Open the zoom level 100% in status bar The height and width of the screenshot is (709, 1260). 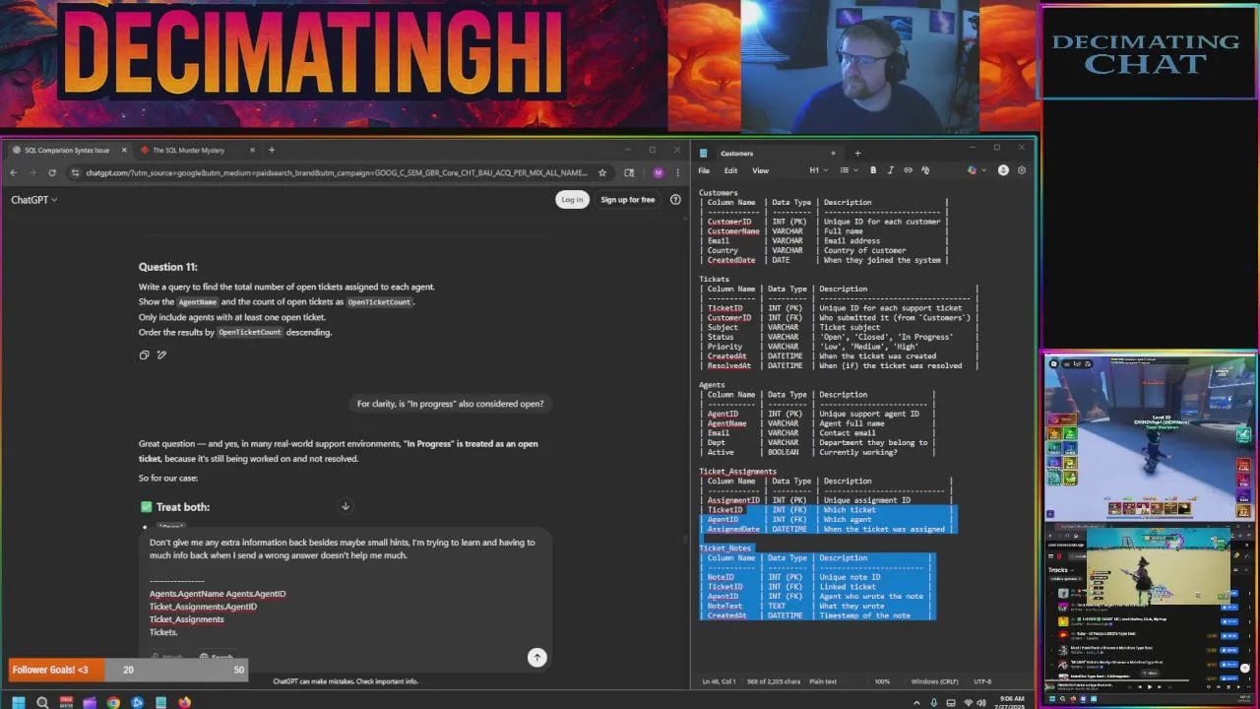point(882,681)
